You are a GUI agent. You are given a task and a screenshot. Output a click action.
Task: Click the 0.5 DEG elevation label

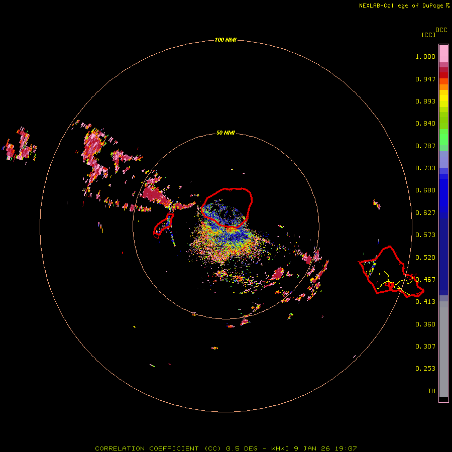tap(242, 448)
